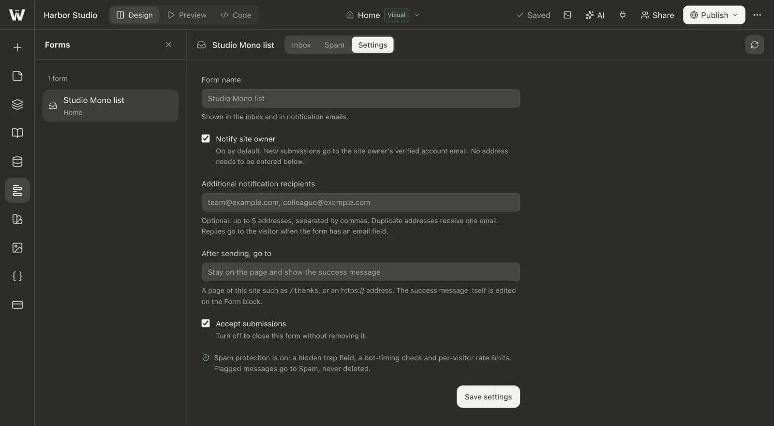The height and width of the screenshot is (426, 774).
Task: Switch to Preview mode
Action: point(187,15)
